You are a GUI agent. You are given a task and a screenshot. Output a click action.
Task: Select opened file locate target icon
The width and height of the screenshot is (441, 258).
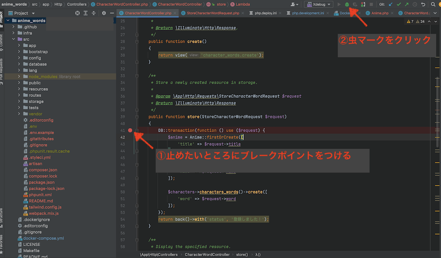77,13
